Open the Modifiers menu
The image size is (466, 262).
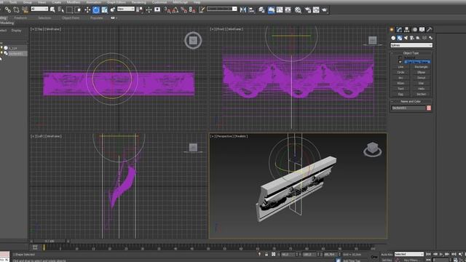coord(74,2)
